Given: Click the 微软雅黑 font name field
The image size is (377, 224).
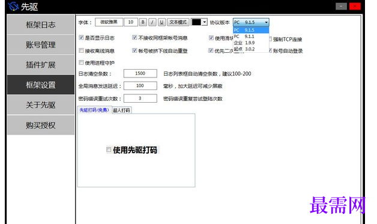Looking at the screenshot, I should (x=109, y=22).
